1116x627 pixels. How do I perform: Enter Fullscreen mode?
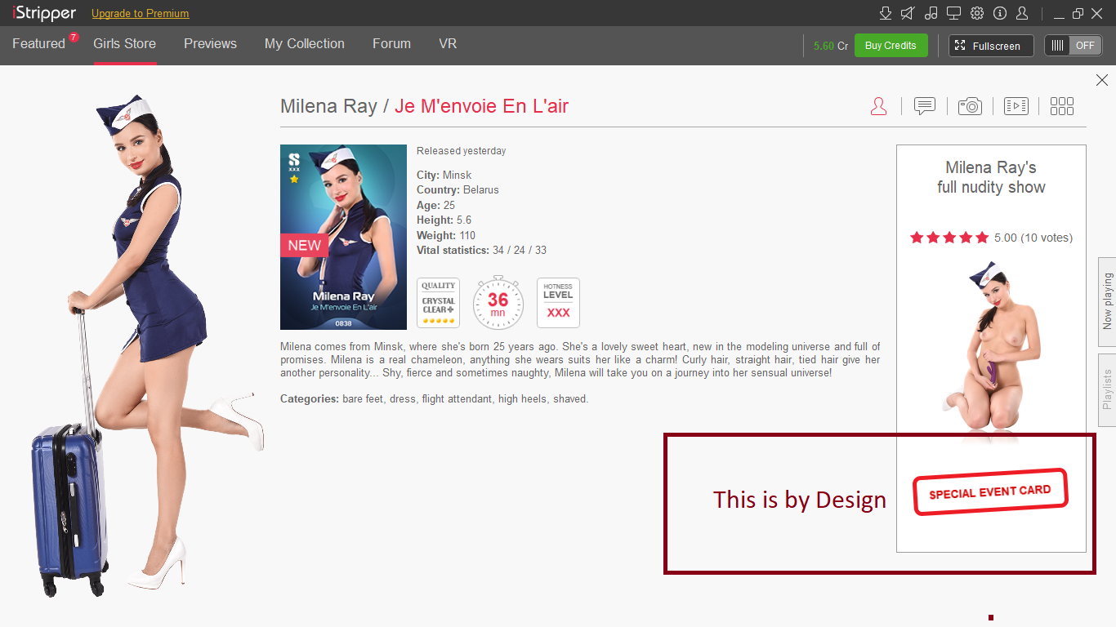click(990, 46)
